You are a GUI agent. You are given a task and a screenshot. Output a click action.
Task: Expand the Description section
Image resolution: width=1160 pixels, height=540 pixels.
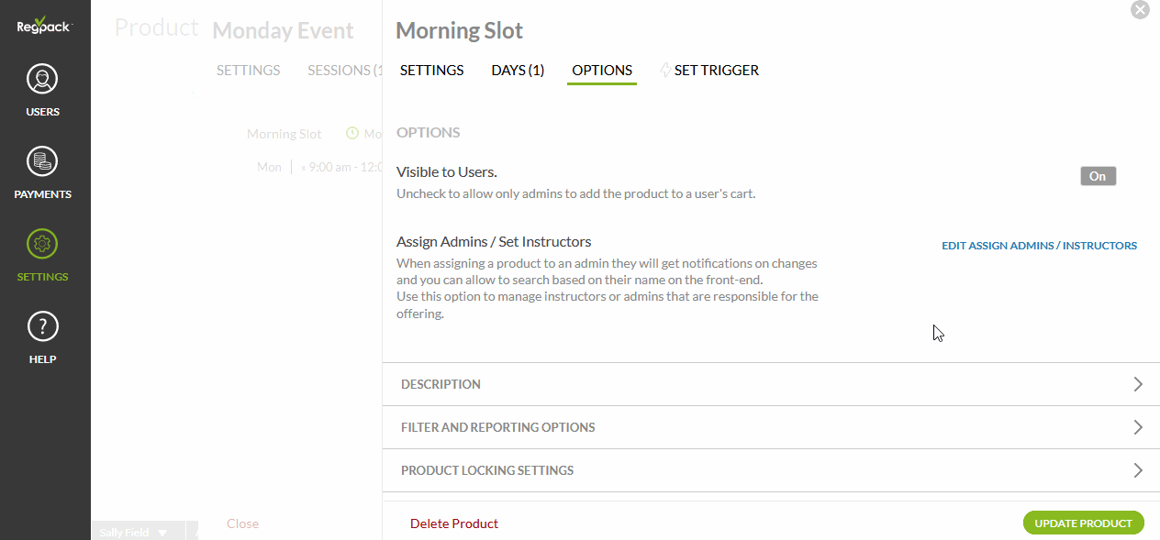click(1138, 384)
